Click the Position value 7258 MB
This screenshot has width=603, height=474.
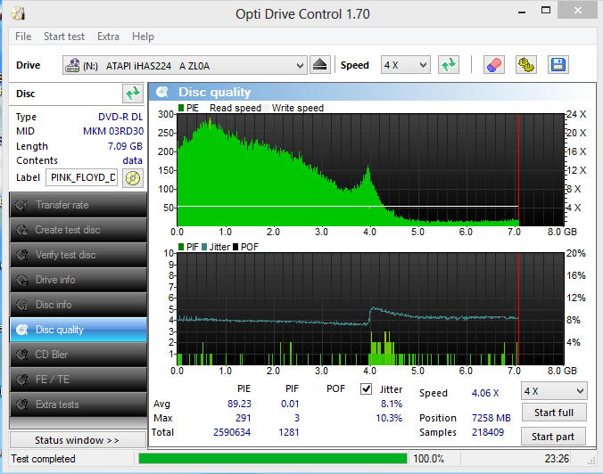(x=491, y=418)
